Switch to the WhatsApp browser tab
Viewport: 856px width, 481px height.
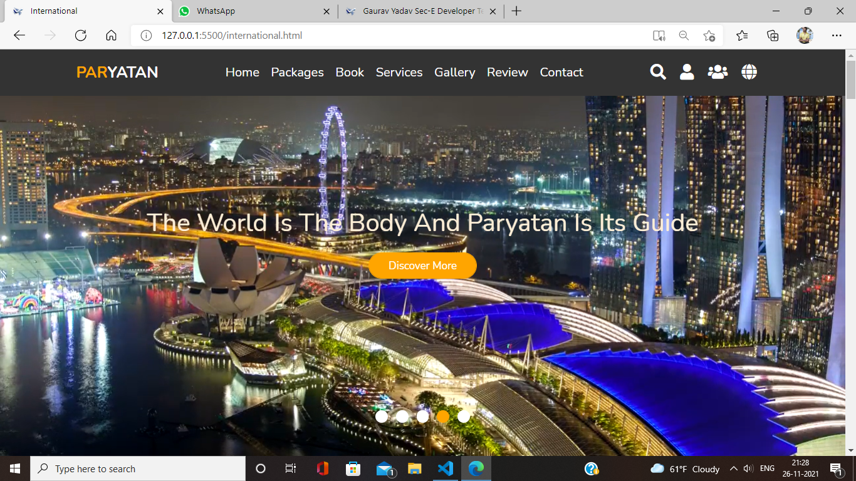point(249,11)
